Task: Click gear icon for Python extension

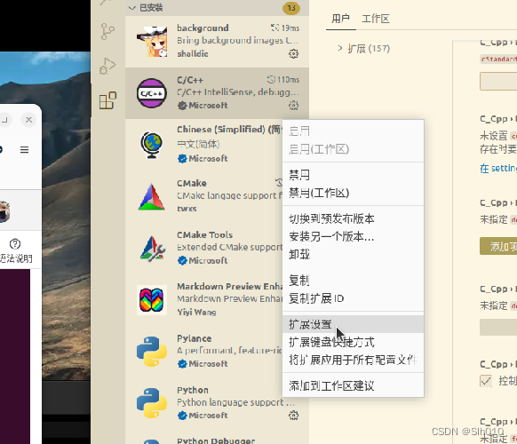Action: (x=293, y=416)
